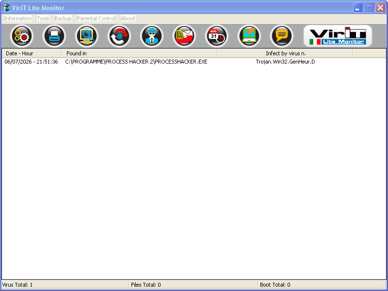This screenshot has height=291, width=388.
Task: Open the Parental Control menu
Action: click(96, 18)
